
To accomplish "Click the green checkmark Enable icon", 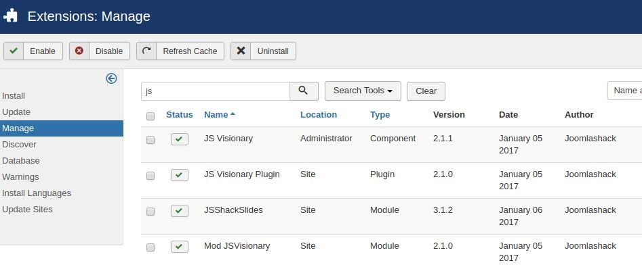I will [x=14, y=51].
